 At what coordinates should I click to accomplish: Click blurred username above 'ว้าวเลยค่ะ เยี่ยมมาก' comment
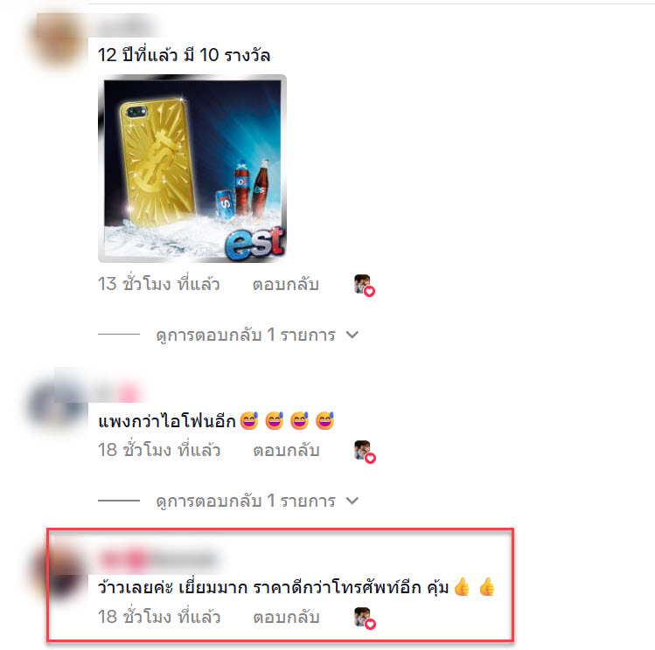pos(158,559)
